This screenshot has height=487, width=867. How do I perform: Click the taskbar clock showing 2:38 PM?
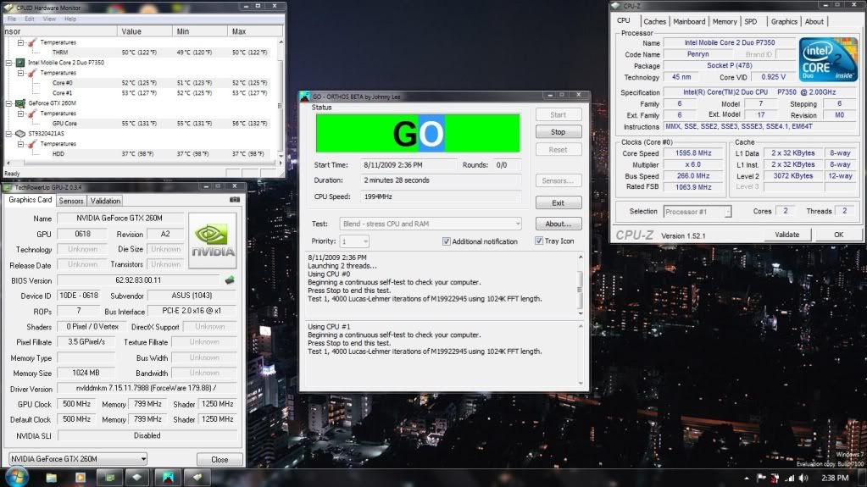[835, 478]
